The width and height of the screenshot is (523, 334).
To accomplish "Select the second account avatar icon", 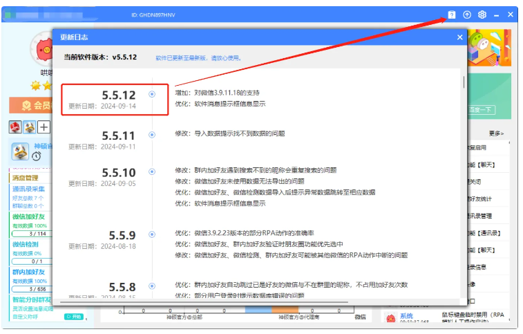I will pyautogui.click(x=29, y=127).
